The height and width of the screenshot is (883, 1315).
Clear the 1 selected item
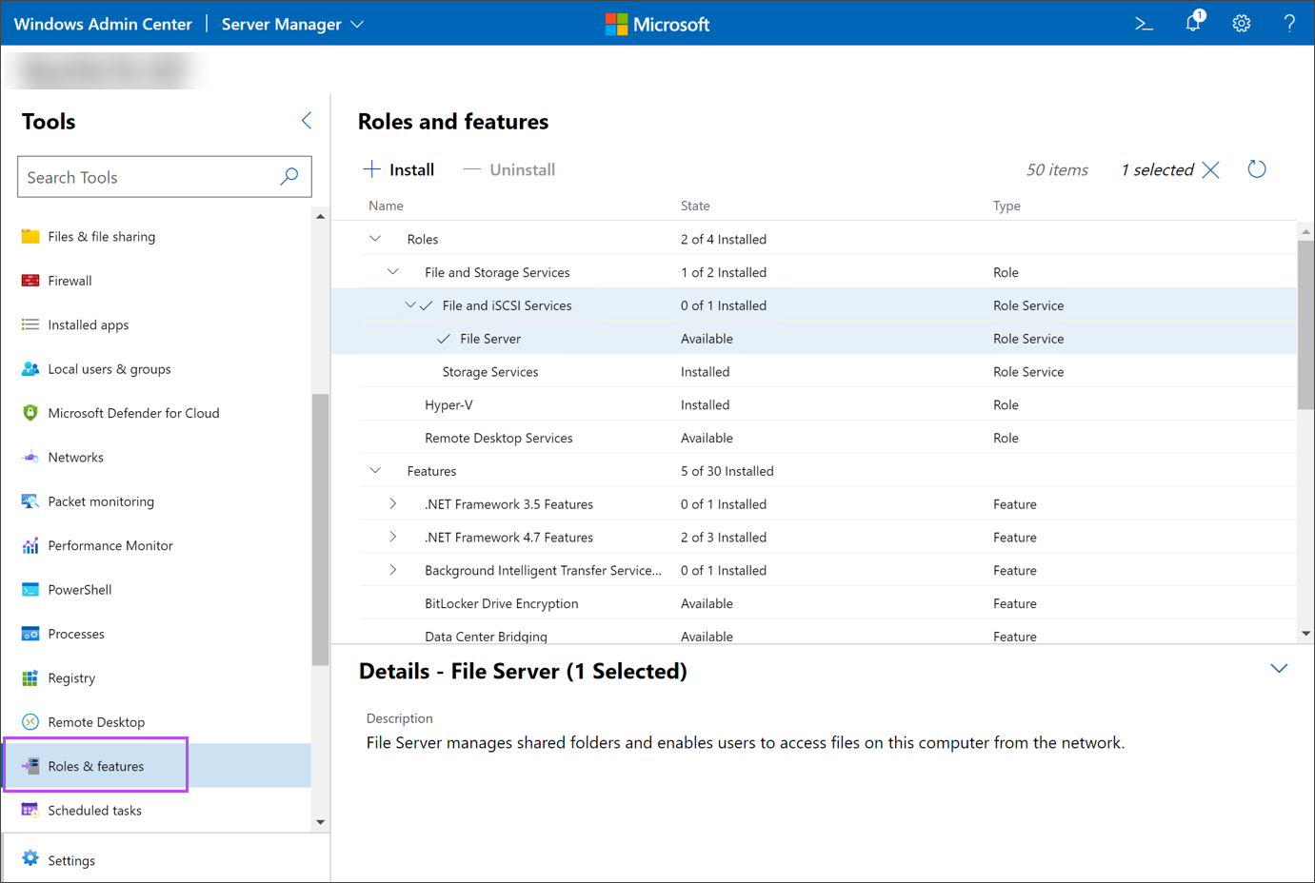pyautogui.click(x=1210, y=169)
